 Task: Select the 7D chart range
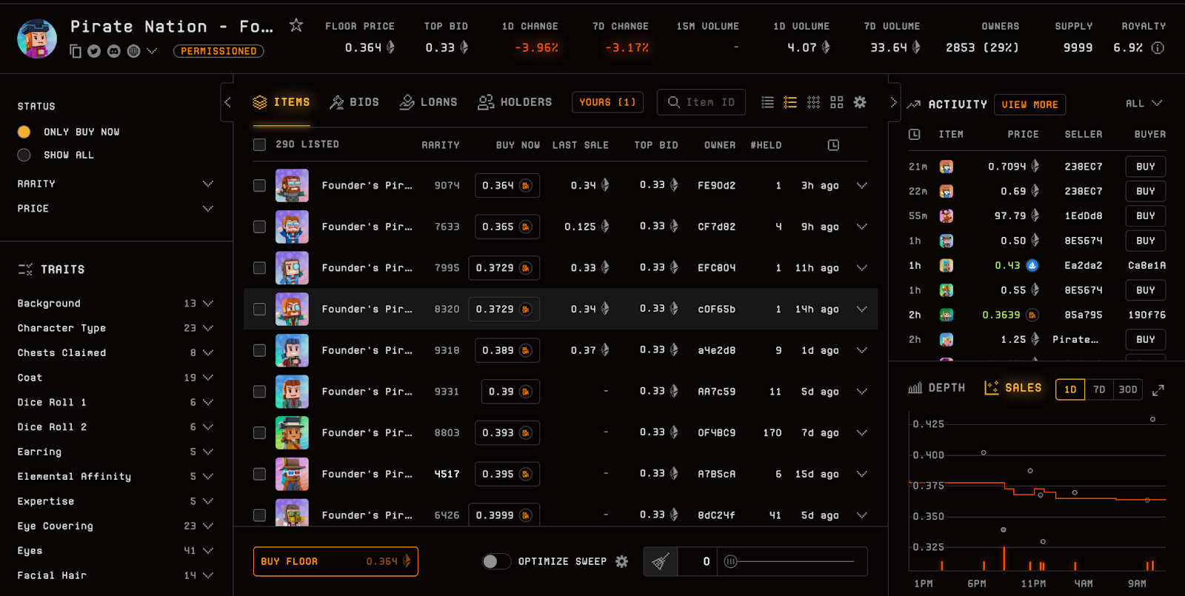coord(1099,389)
